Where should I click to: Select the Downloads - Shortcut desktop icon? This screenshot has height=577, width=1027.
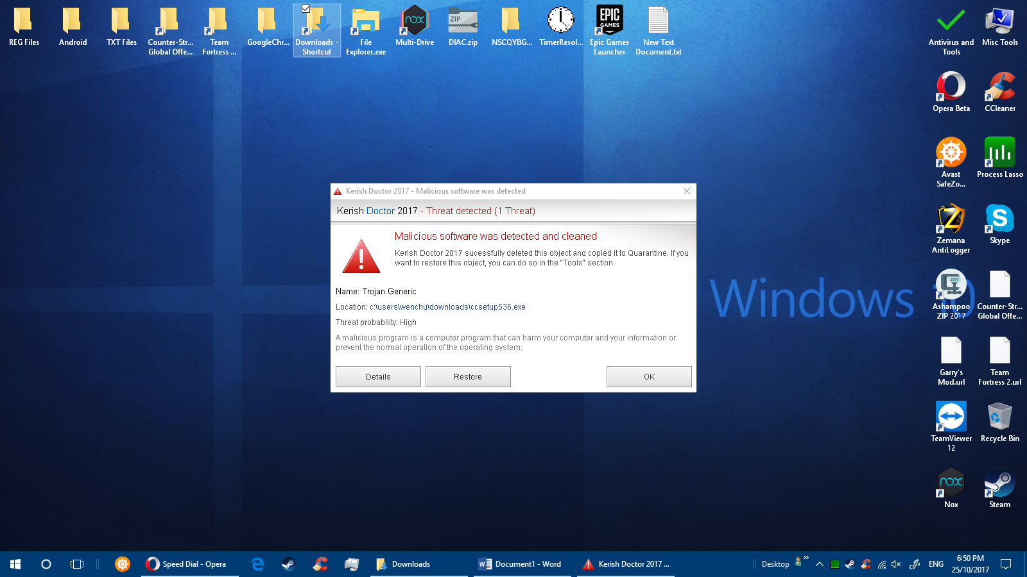[317, 31]
